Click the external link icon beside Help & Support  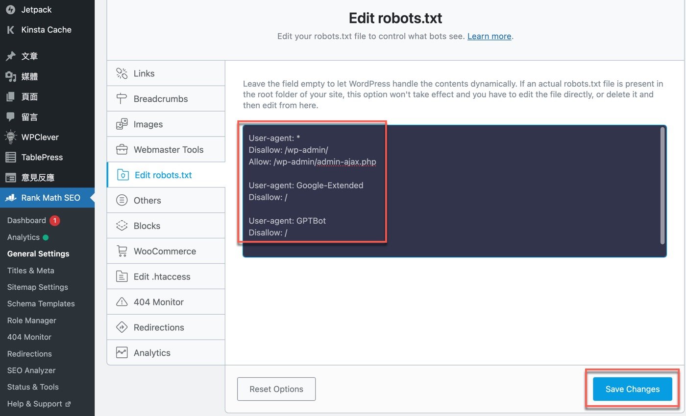point(68,404)
